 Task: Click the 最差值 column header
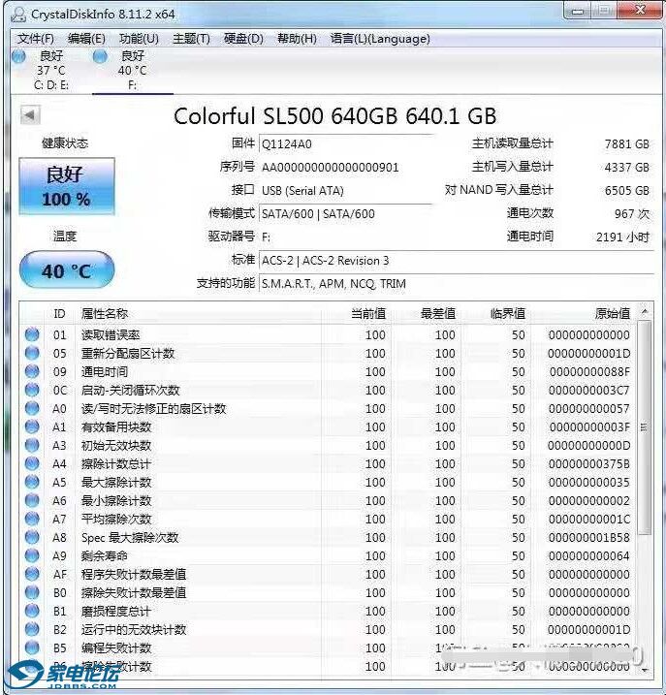coord(426,314)
